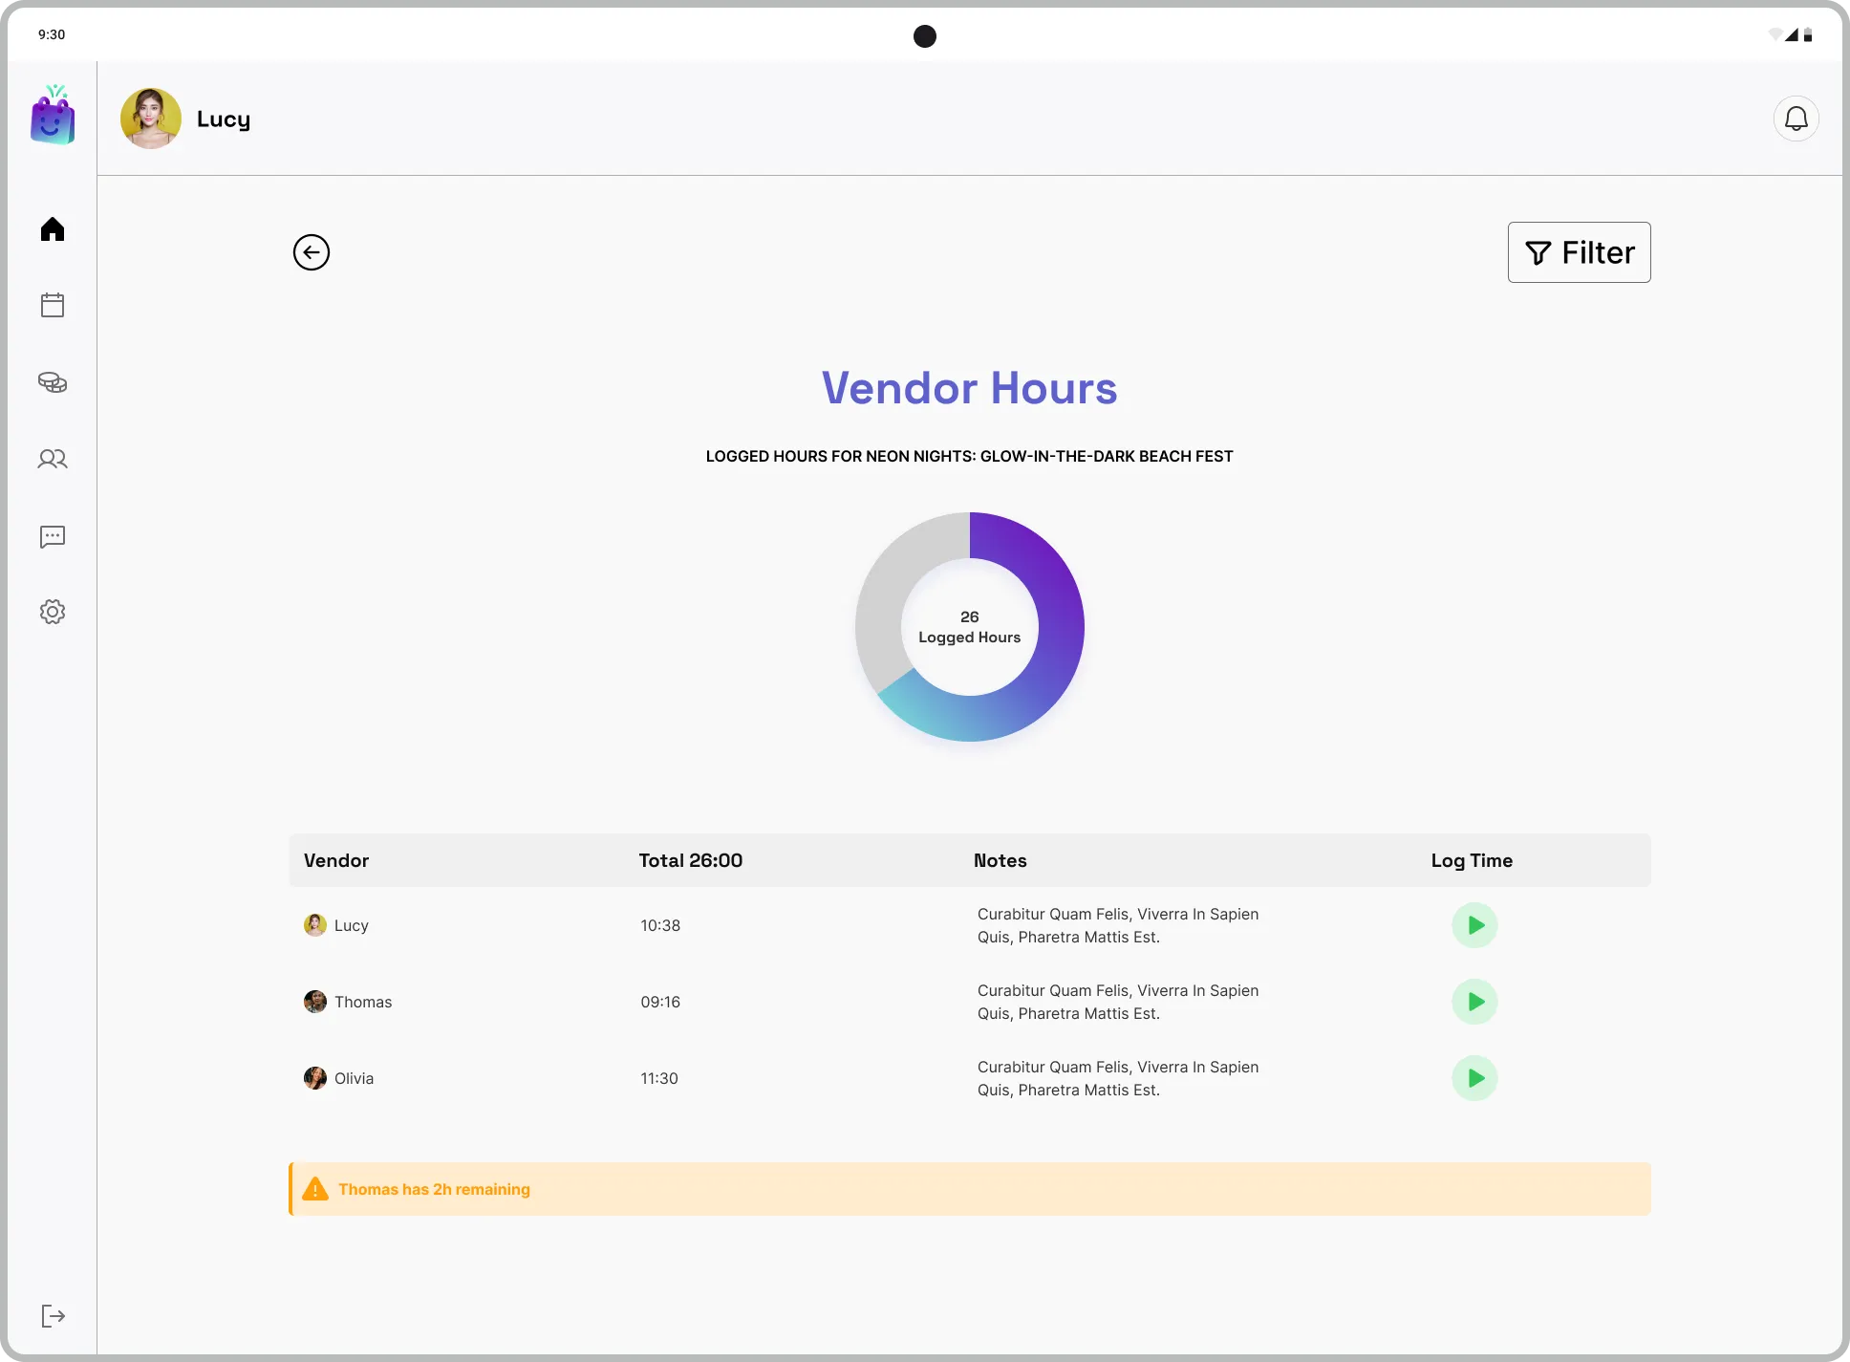Open the chat messages icon in sidebar
1850x1362 pixels.
point(53,536)
